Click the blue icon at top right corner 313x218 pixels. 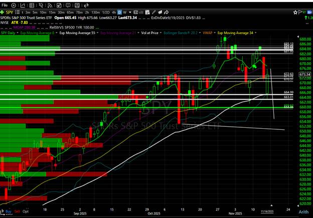point(309,13)
